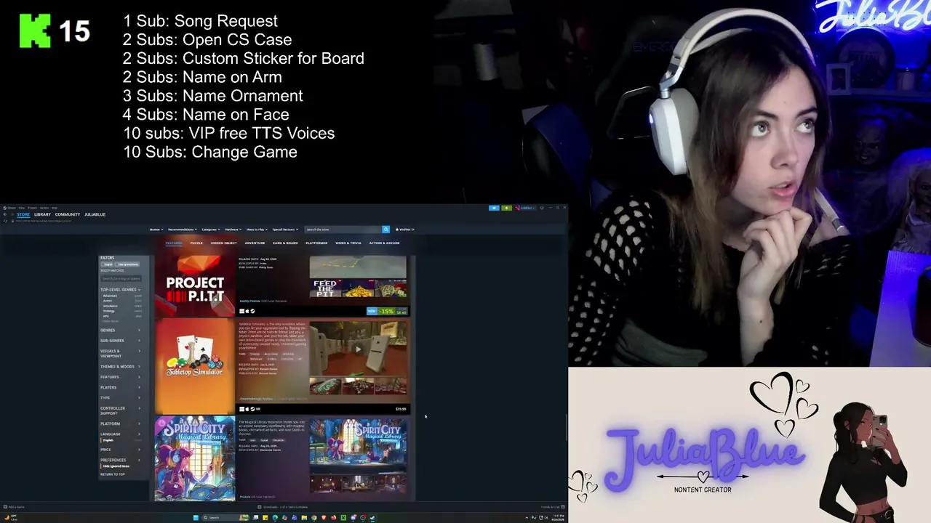The height and width of the screenshot is (523, 931).
Task: Filter by the Adventure genre
Action: click(x=110, y=296)
